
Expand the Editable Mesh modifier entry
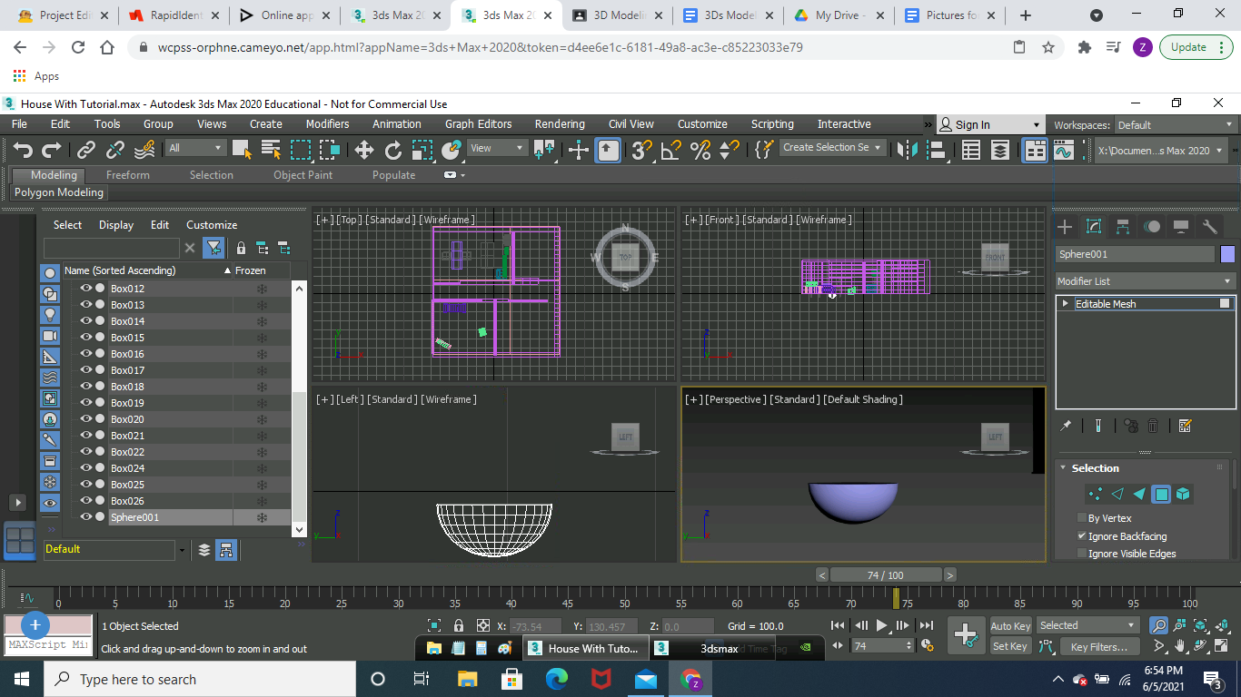click(x=1066, y=304)
